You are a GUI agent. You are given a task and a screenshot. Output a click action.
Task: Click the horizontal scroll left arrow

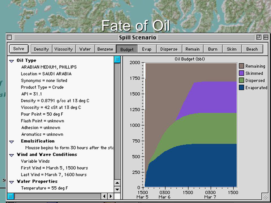pyautogui.click(x=104, y=196)
